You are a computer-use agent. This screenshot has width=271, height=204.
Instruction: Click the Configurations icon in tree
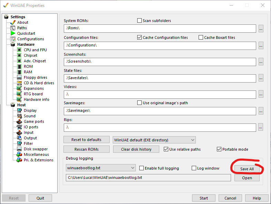[13, 39]
